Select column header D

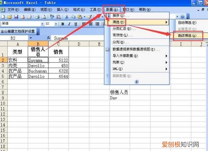coord(79,44)
